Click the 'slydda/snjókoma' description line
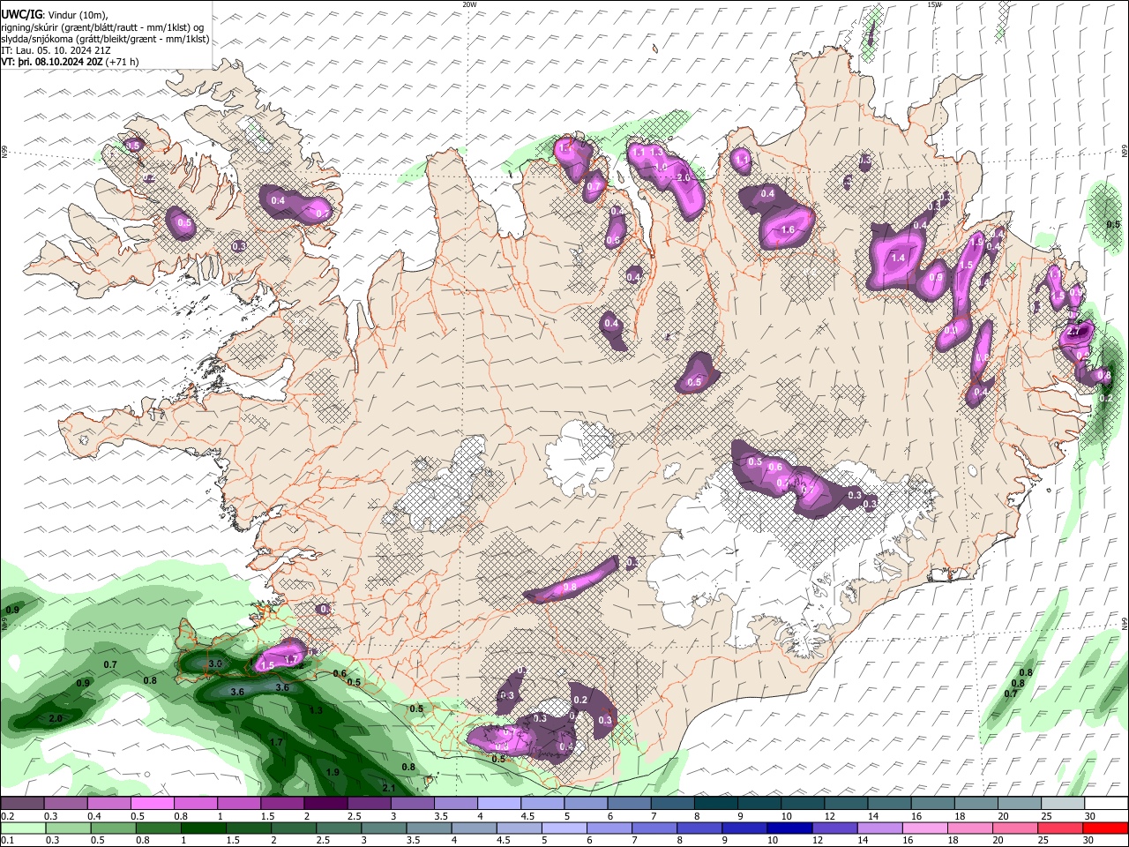1129x847 pixels. pyautogui.click(x=105, y=39)
